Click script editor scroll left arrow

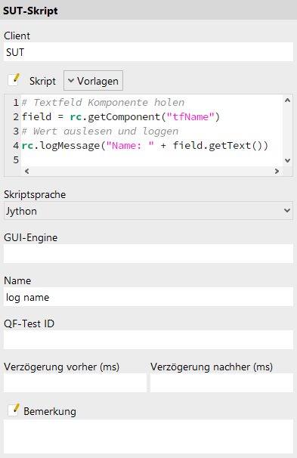tap(27, 171)
